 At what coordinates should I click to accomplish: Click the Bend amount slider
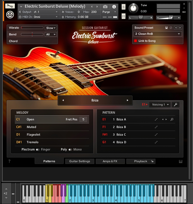point(32,34)
